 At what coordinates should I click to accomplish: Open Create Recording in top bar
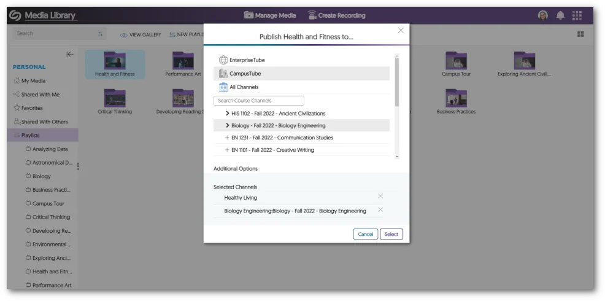click(336, 15)
